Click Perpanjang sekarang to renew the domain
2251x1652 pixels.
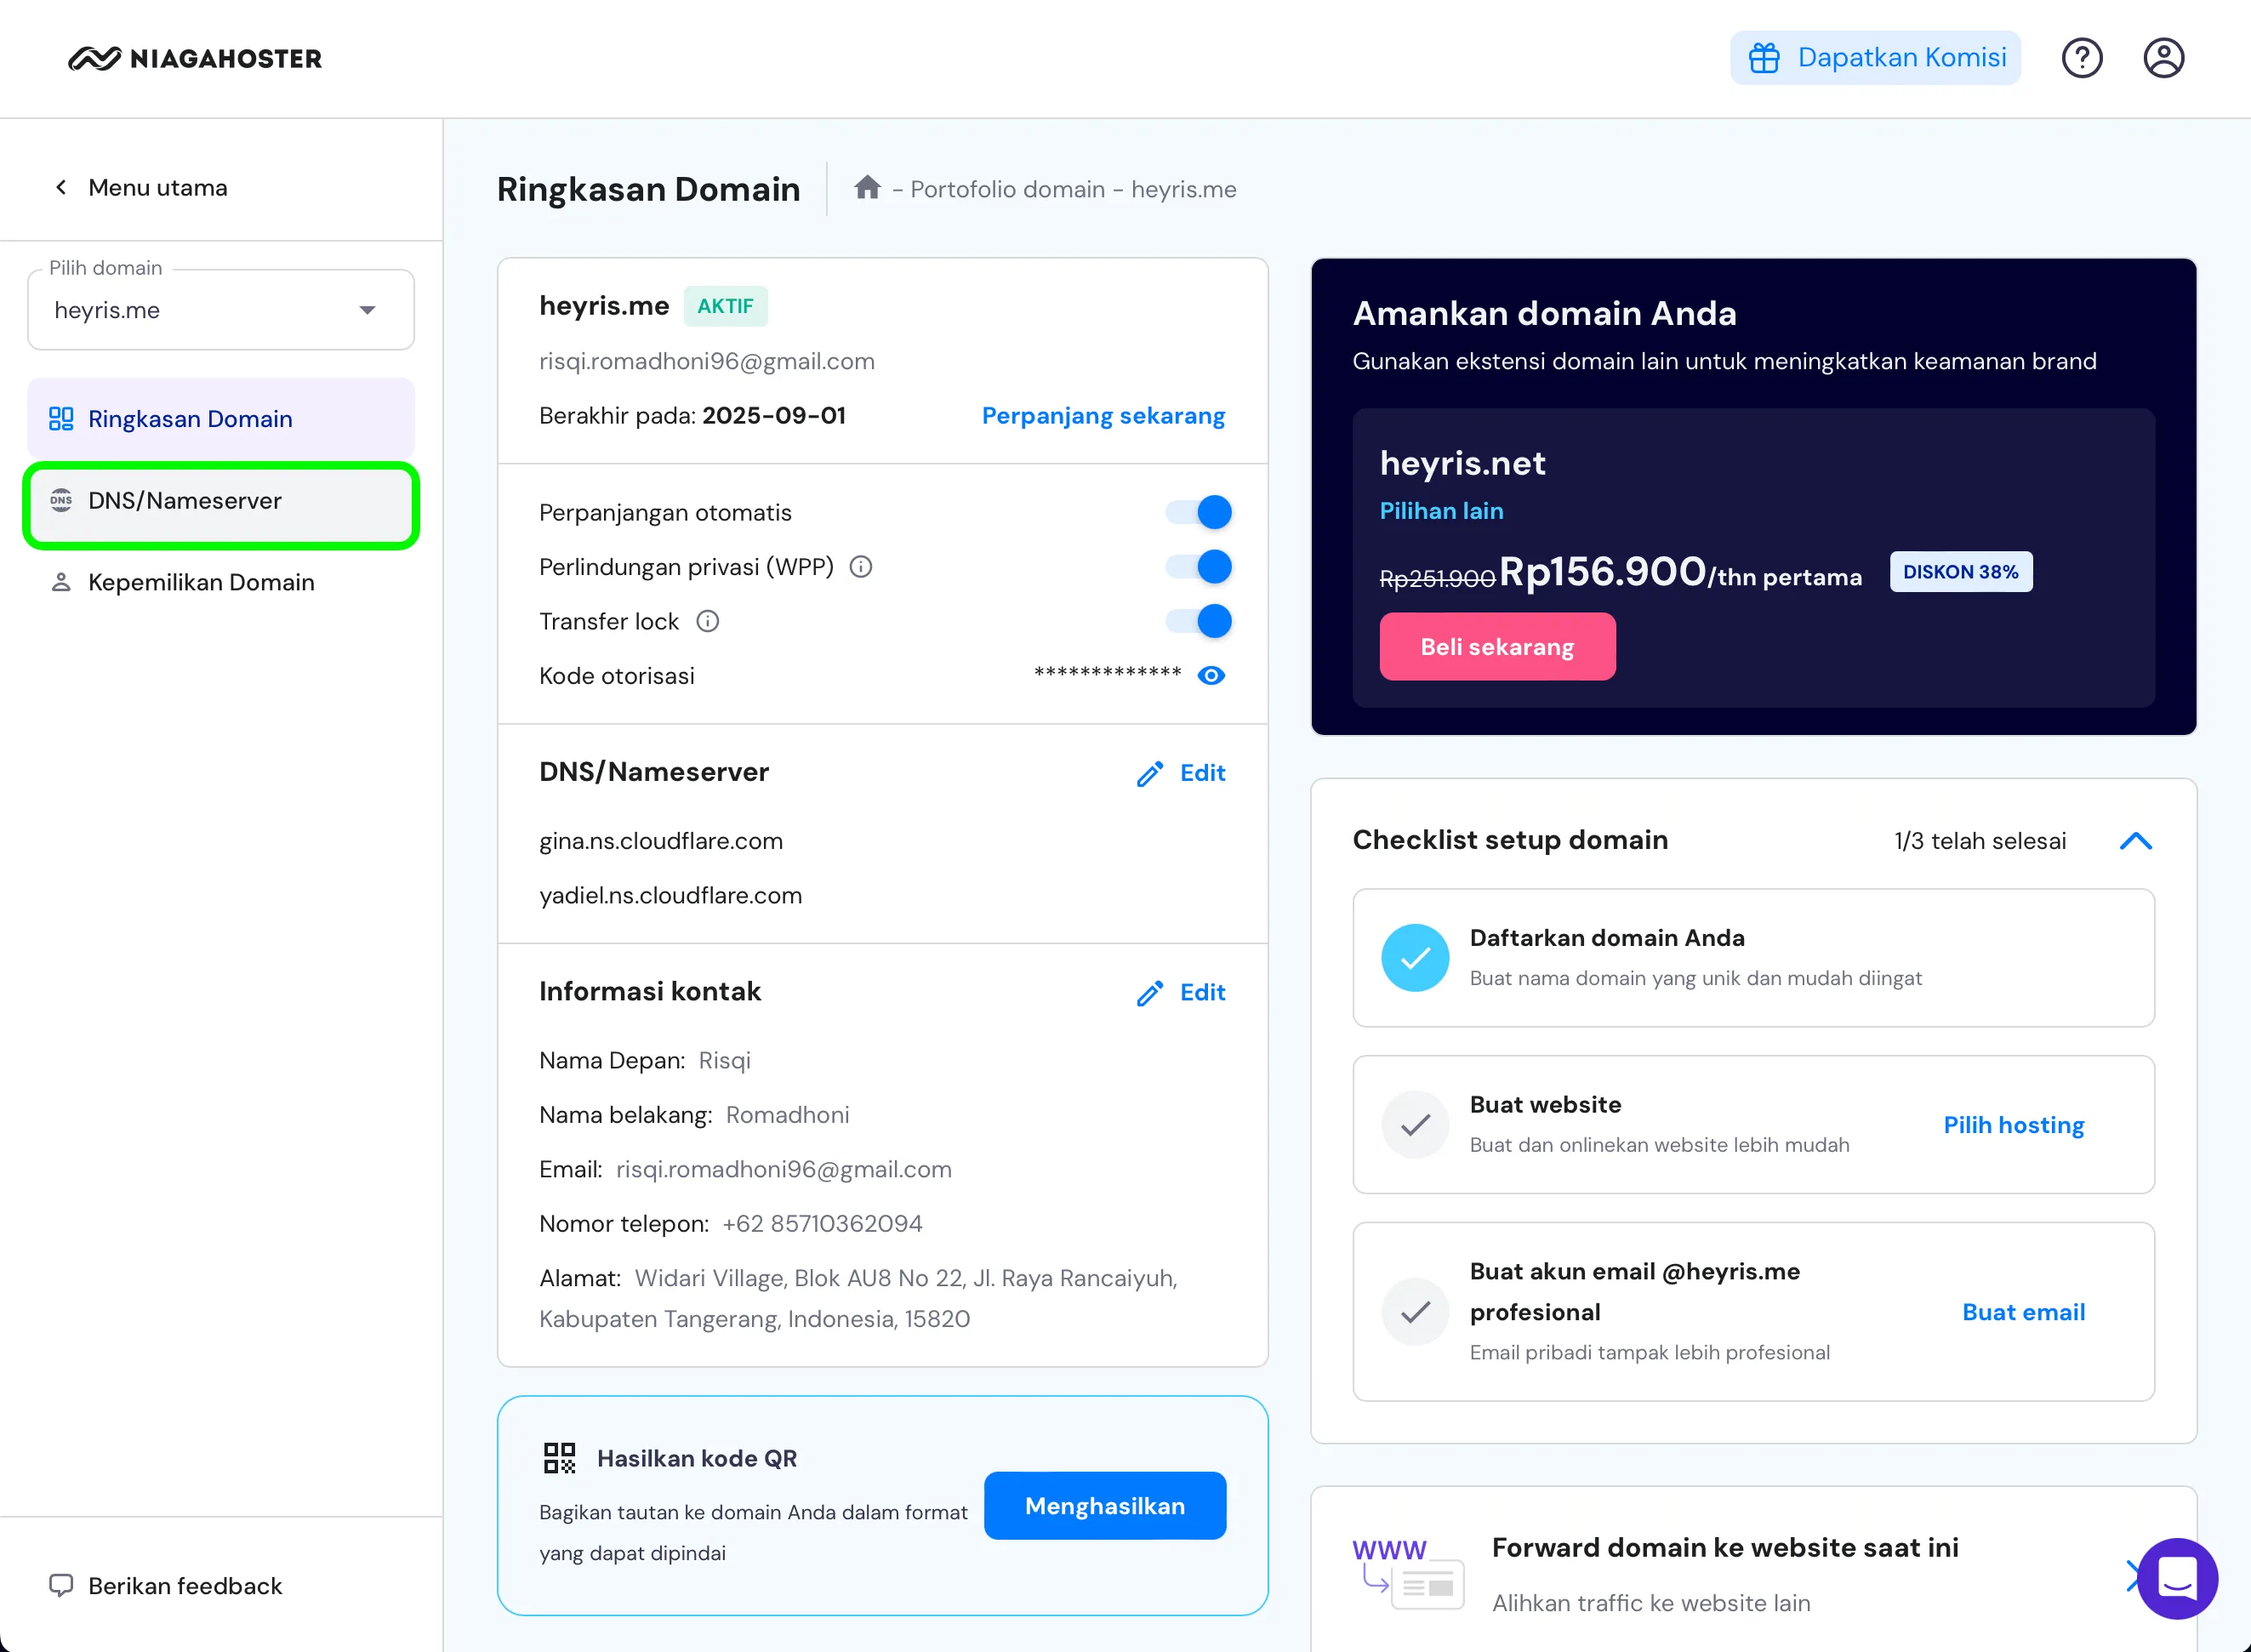pos(1102,415)
